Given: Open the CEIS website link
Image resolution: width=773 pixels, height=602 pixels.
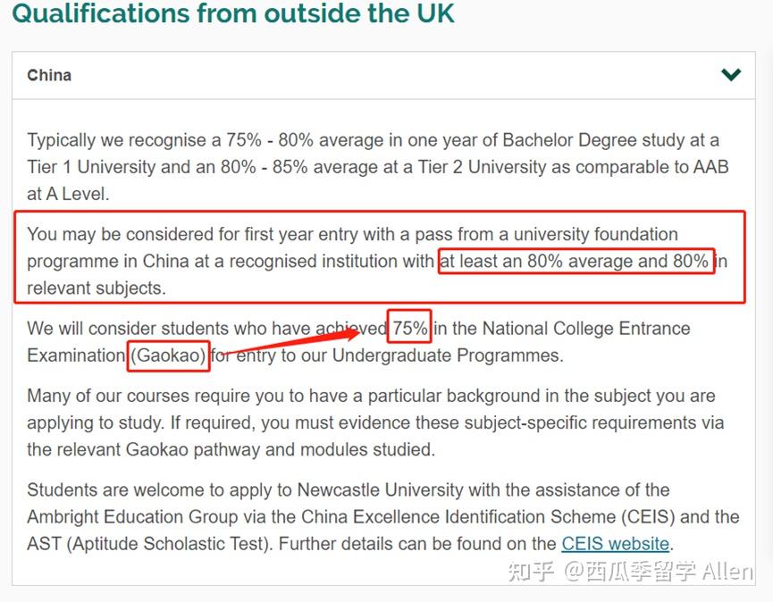Looking at the screenshot, I should pos(615,543).
